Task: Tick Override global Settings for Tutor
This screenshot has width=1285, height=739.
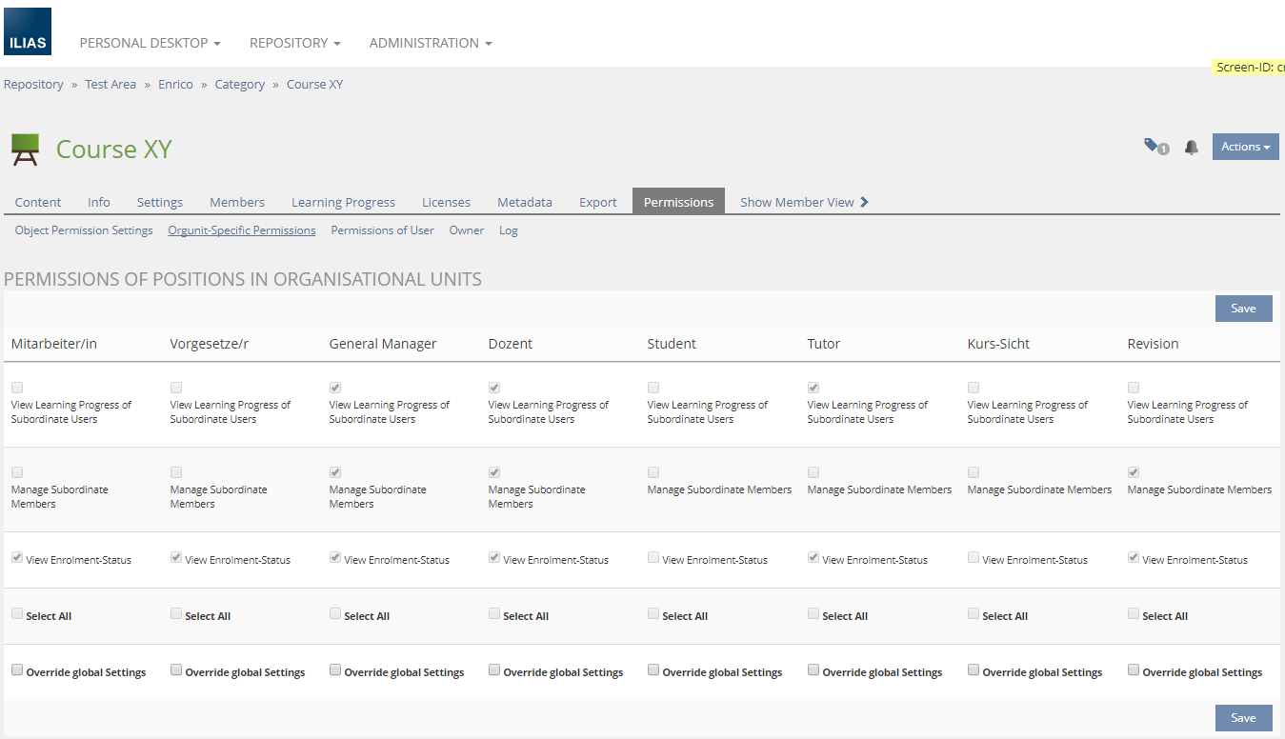Action: click(813, 670)
